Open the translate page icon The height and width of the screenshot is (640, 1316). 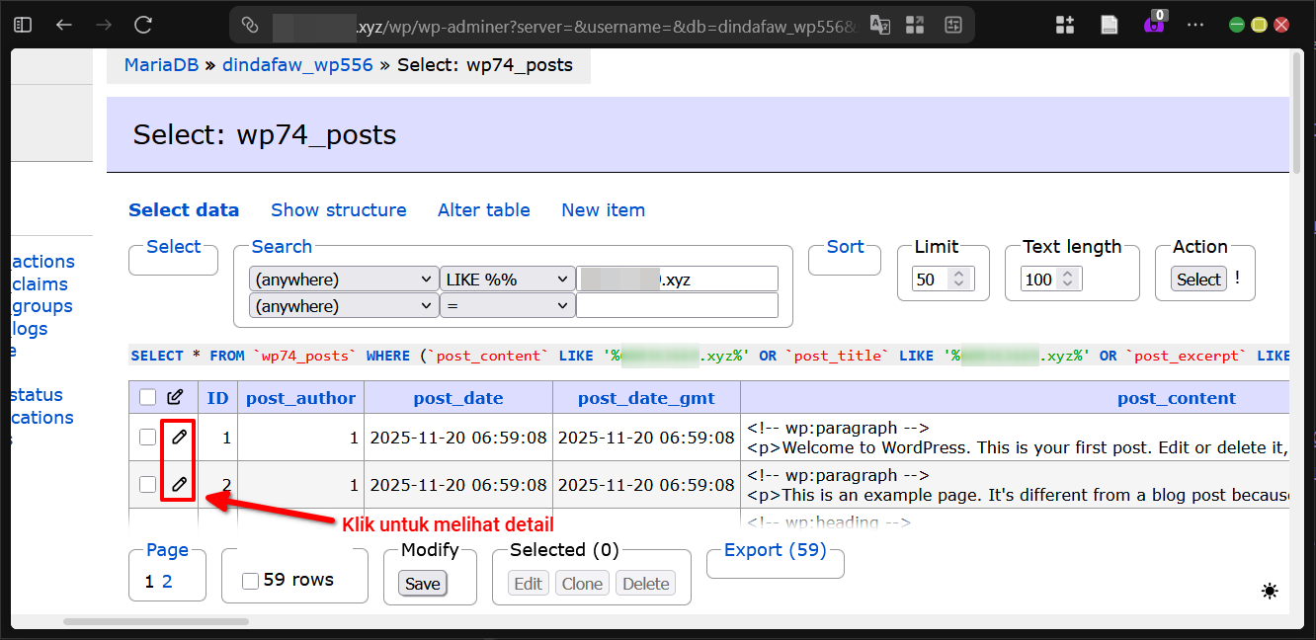pyautogui.click(x=879, y=24)
